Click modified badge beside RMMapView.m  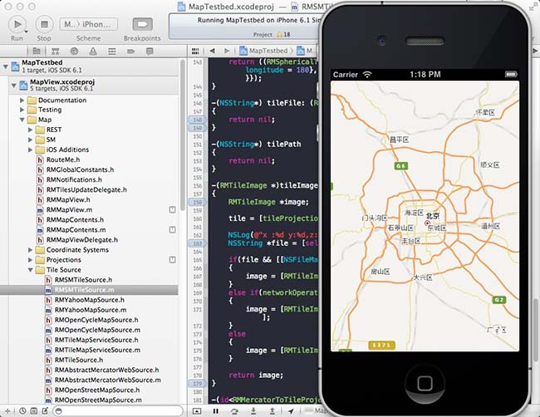pos(173,209)
